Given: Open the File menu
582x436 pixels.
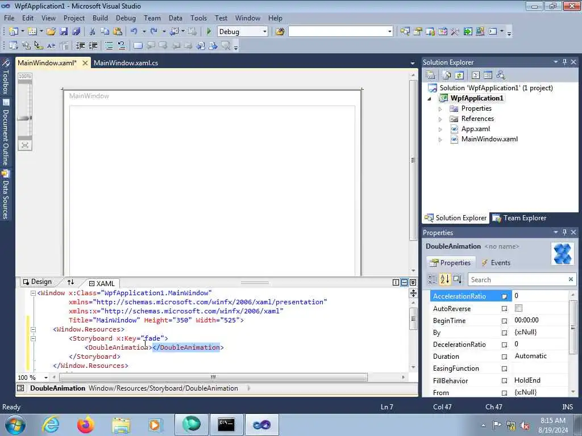Looking at the screenshot, I should (9, 18).
